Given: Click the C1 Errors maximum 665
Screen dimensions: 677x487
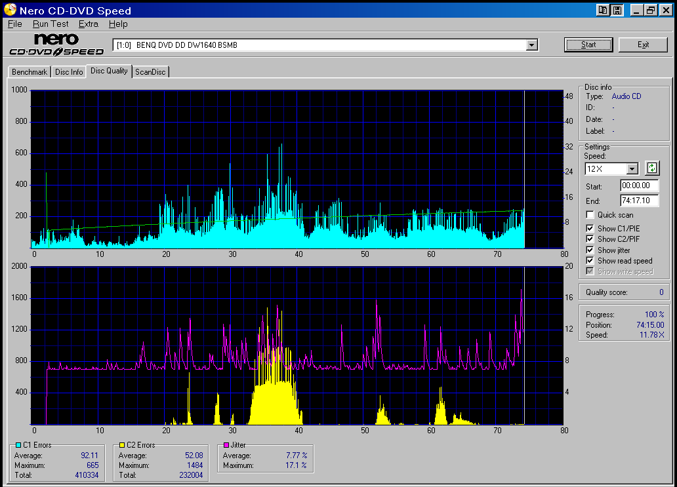Looking at the screenshot, I should point(92,465).
